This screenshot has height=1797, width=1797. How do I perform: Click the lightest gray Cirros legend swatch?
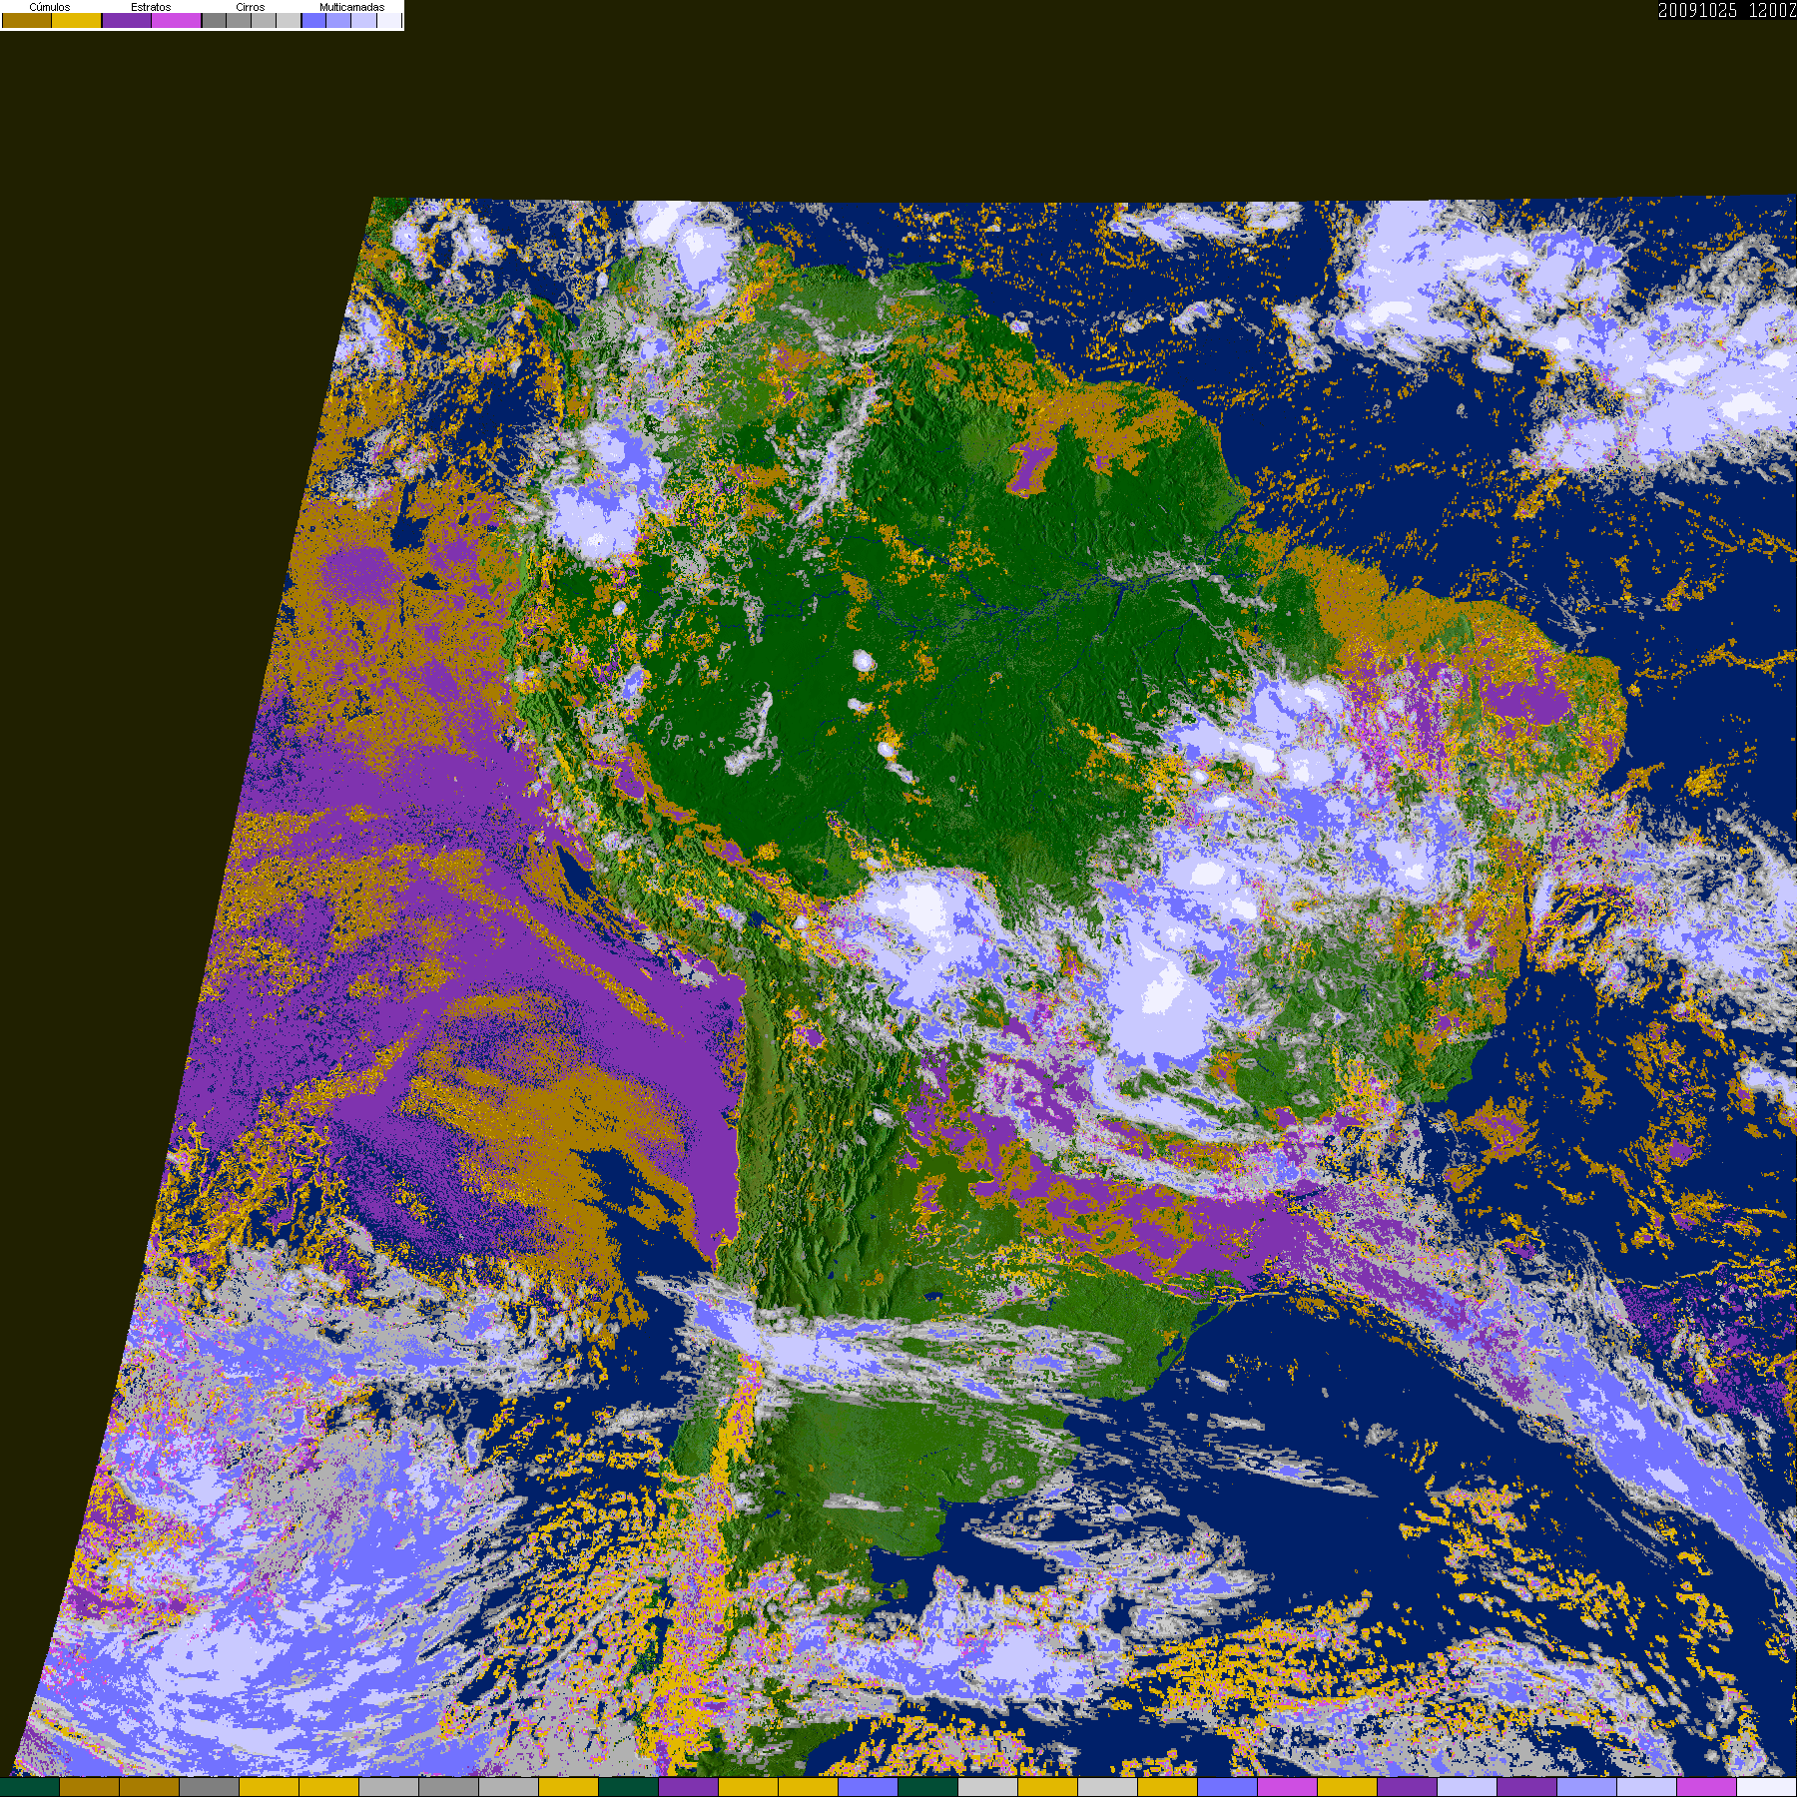[289, 20]
